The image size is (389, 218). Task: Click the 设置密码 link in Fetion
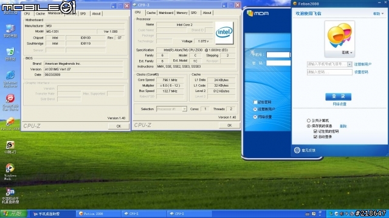[361, 72]
